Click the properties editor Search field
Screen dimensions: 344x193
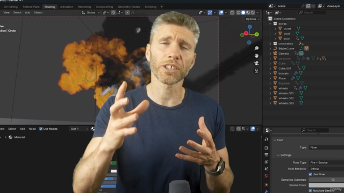pos(315,130)
